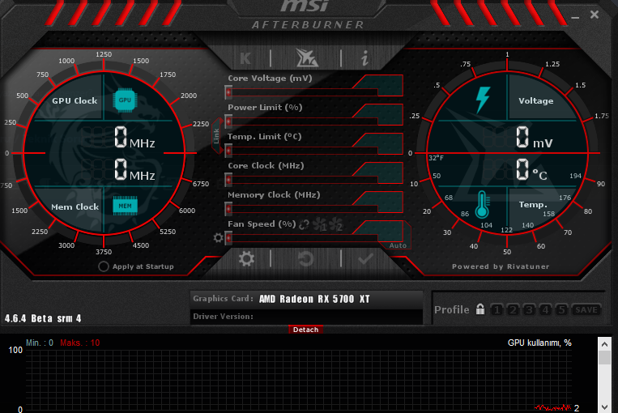Close the Afterburner window
The width and height of the screenshot is (618, 413).
595,15
